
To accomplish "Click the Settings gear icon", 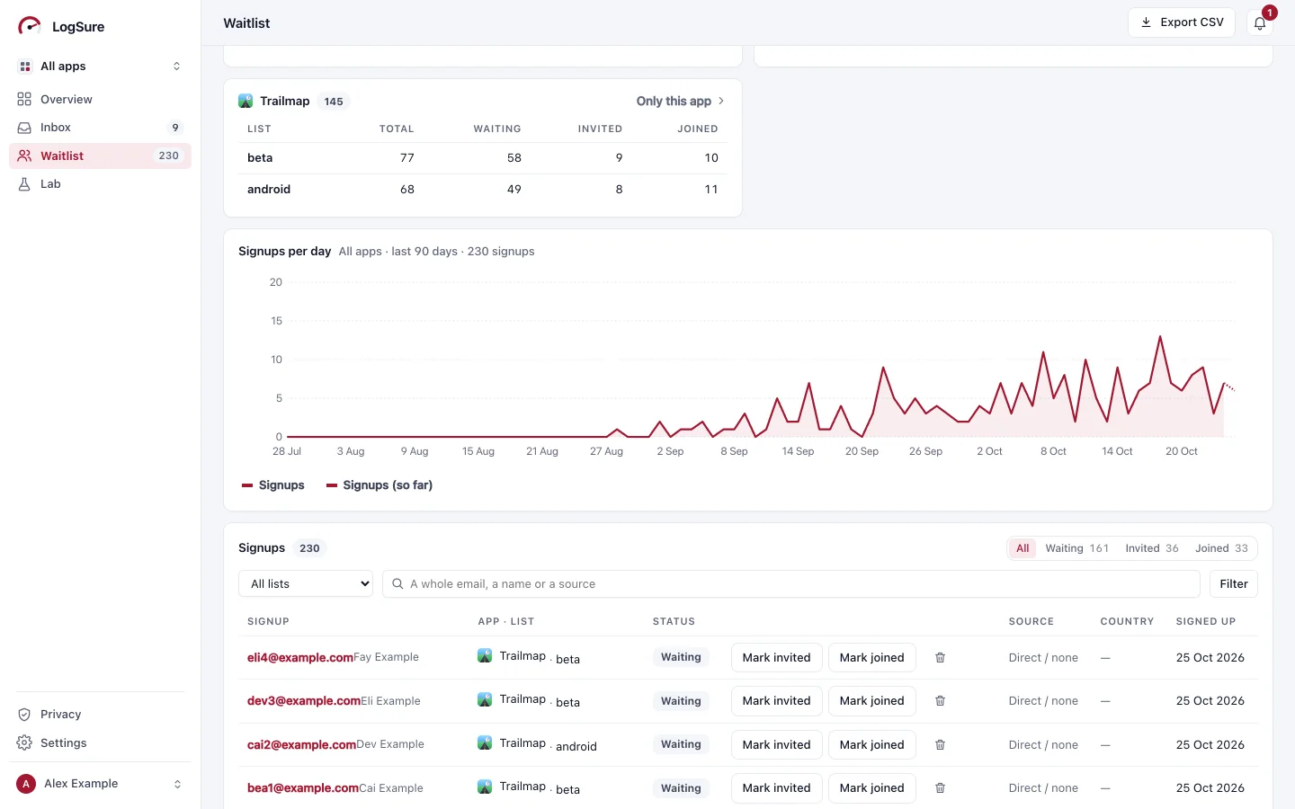I will (x=24, y=743).
